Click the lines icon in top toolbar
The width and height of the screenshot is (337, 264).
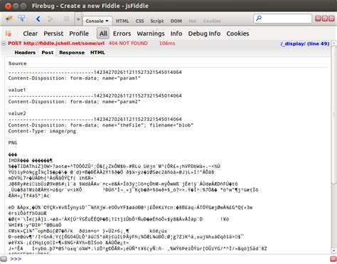click(67, 19)
